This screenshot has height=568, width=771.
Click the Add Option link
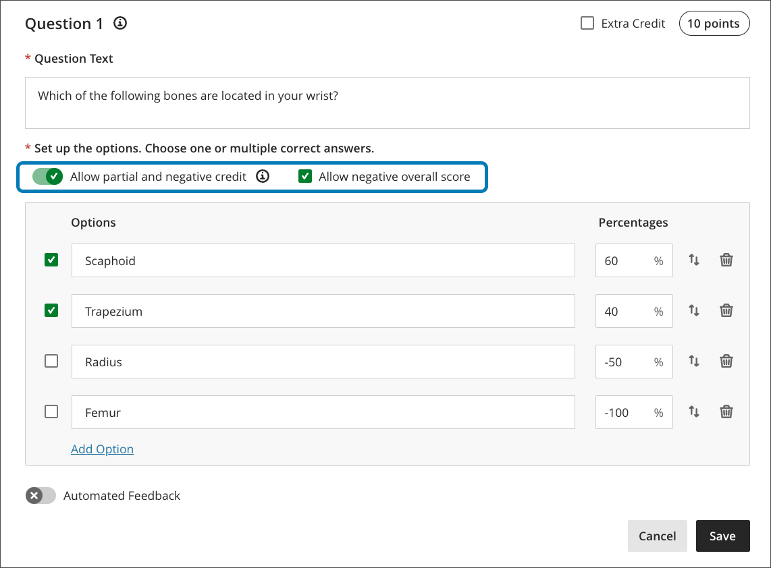102,449
